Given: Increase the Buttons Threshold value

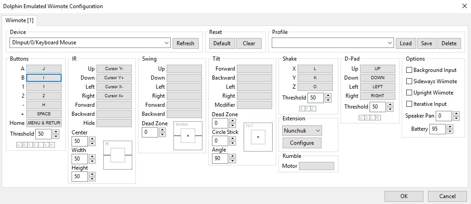Looking at the screenshot, I should tap(56, 131).
